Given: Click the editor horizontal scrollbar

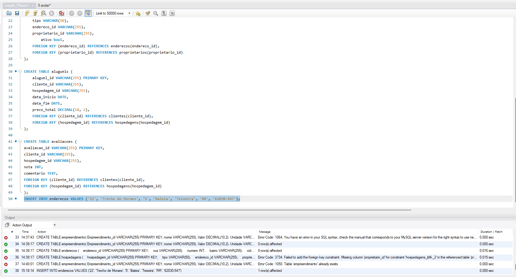Looking at the screenshot, I should [209, 210].
